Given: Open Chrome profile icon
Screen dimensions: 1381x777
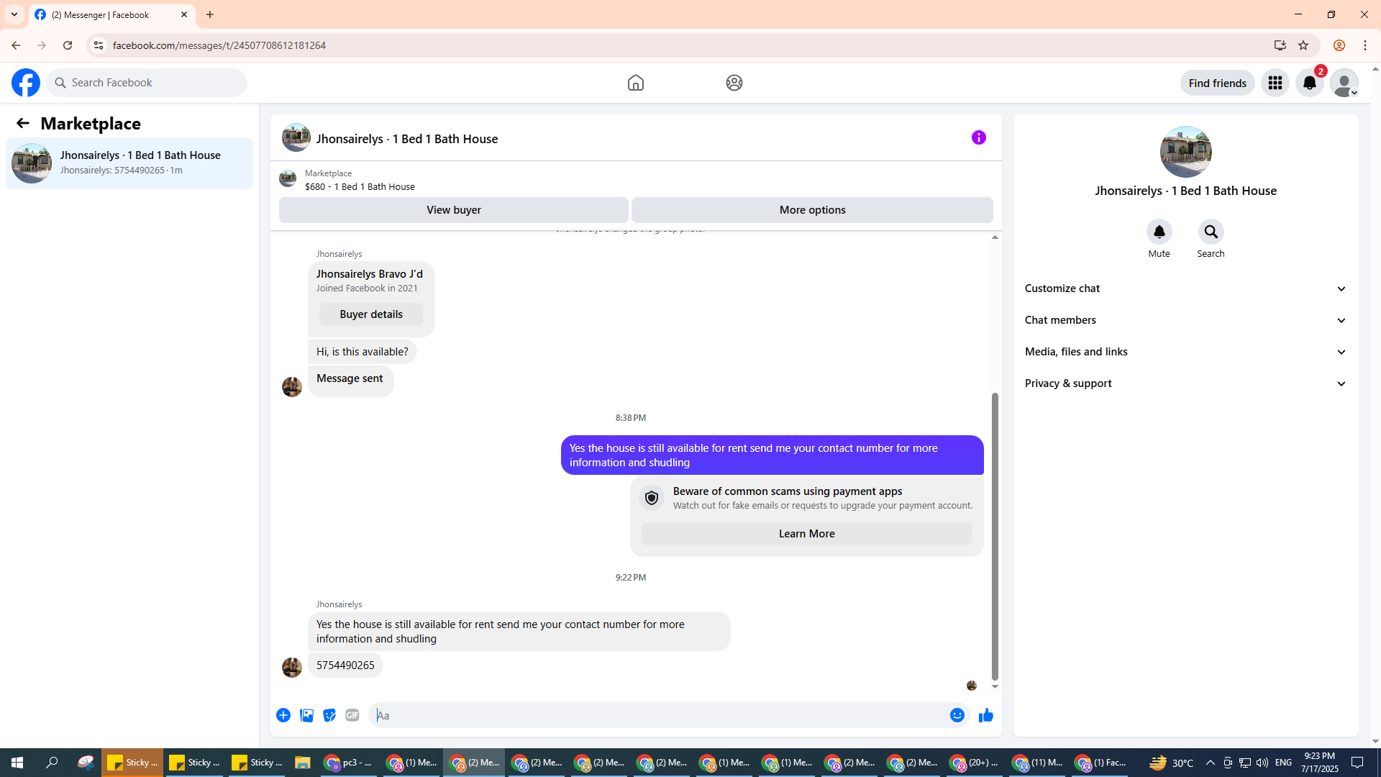Looking at the screenshot, I should pyautogui.click(x=1339, y=45).
